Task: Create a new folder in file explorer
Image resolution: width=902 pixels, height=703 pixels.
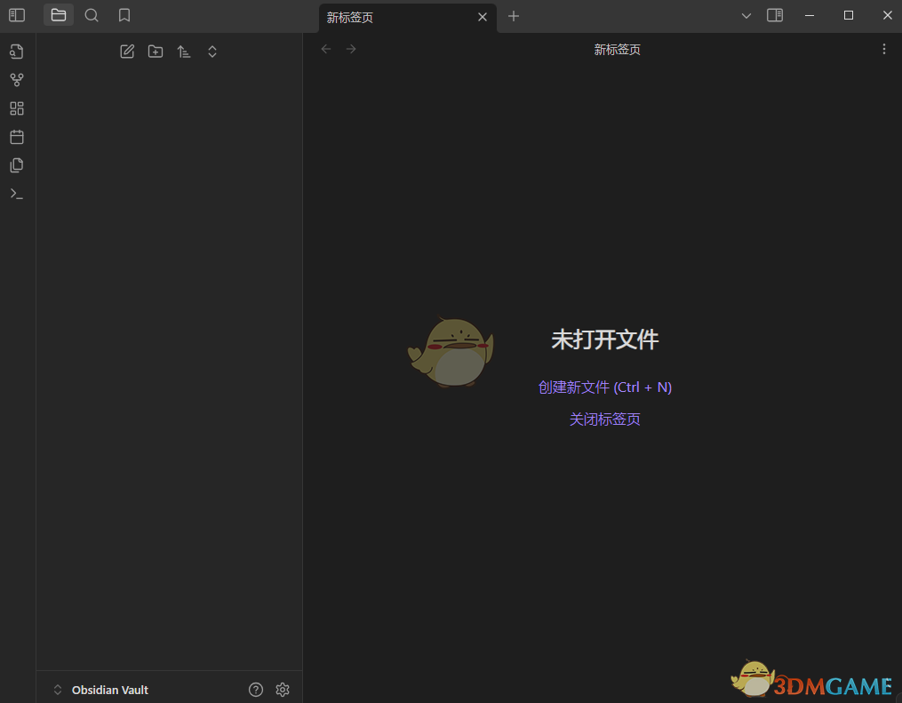Action: (156, 52)
